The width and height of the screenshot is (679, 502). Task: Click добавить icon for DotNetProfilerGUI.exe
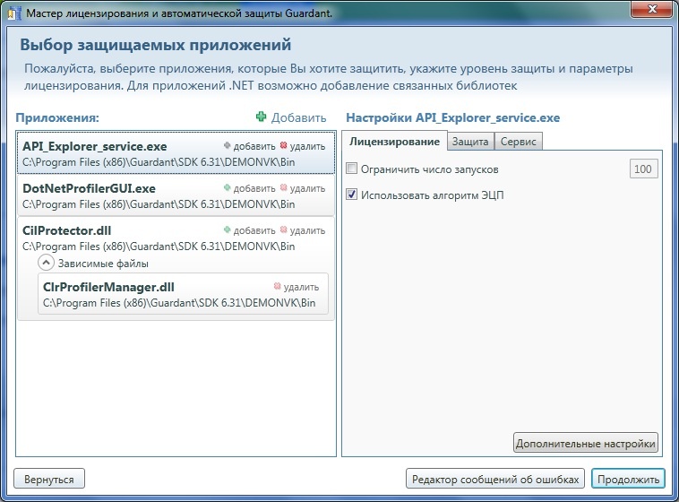pyautogui.click(x=228, y=188)
